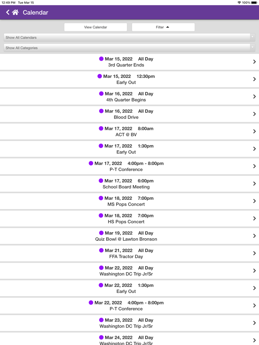The image size is (259, 345).
Task: Open the View Calendar button
Action: coord(95,27)
